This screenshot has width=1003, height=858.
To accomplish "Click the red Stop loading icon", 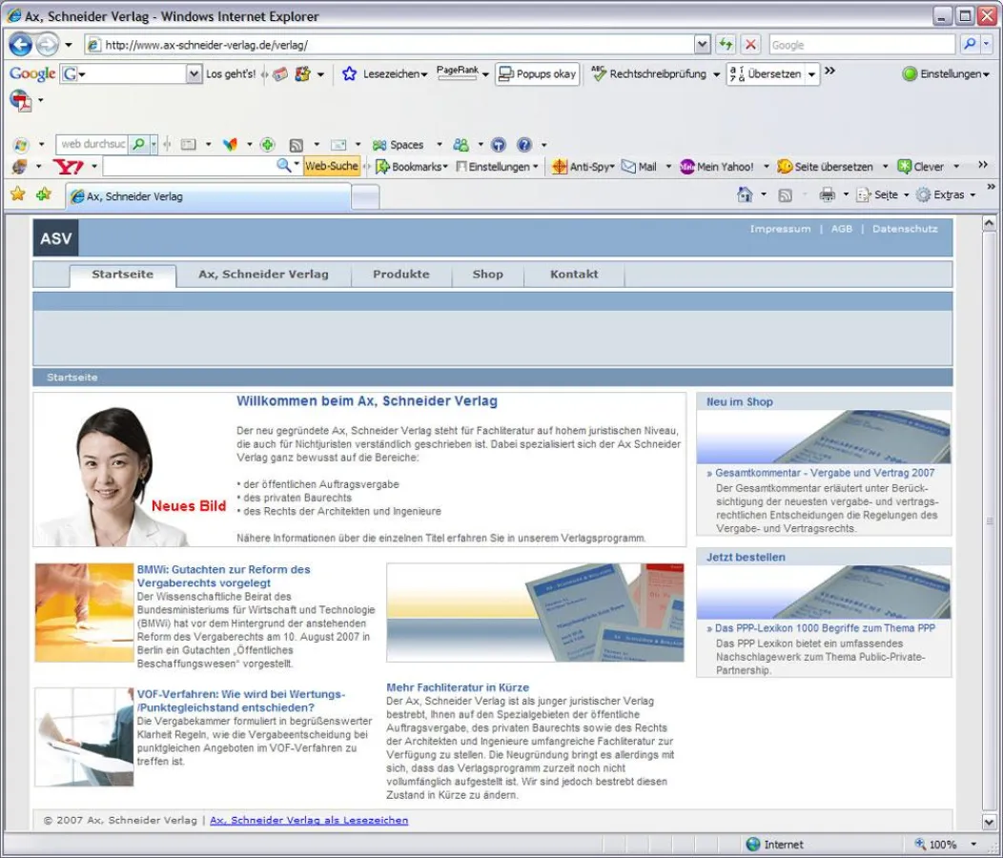I will pyautogui.click(x=751, y=45).
